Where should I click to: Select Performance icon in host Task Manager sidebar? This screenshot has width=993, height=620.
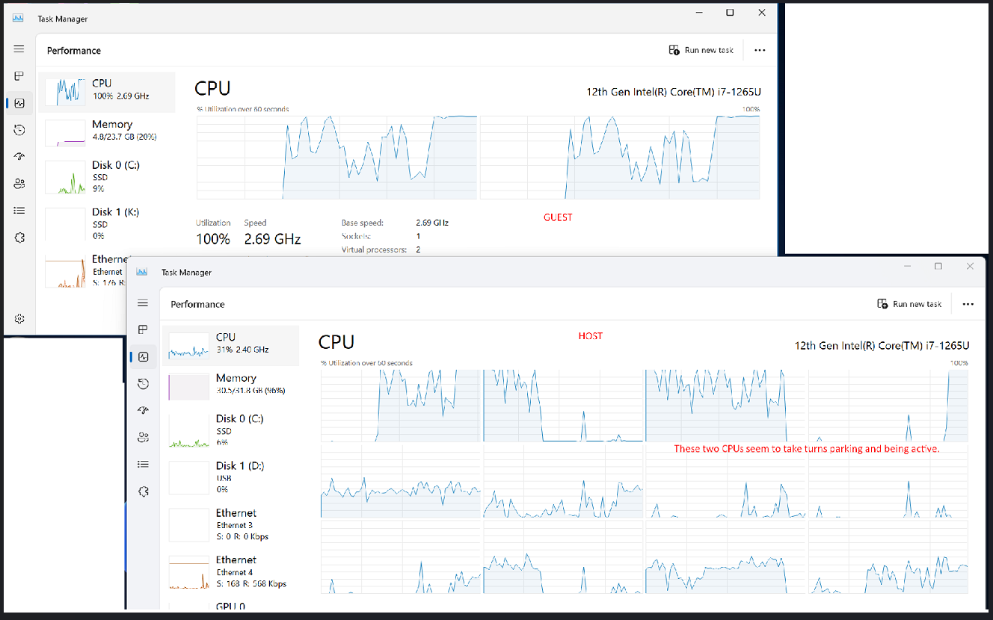[x=143, y=357]
